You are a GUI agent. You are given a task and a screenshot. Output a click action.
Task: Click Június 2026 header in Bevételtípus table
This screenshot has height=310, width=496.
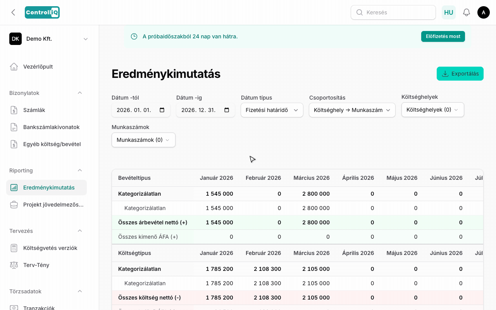point(446,178)
